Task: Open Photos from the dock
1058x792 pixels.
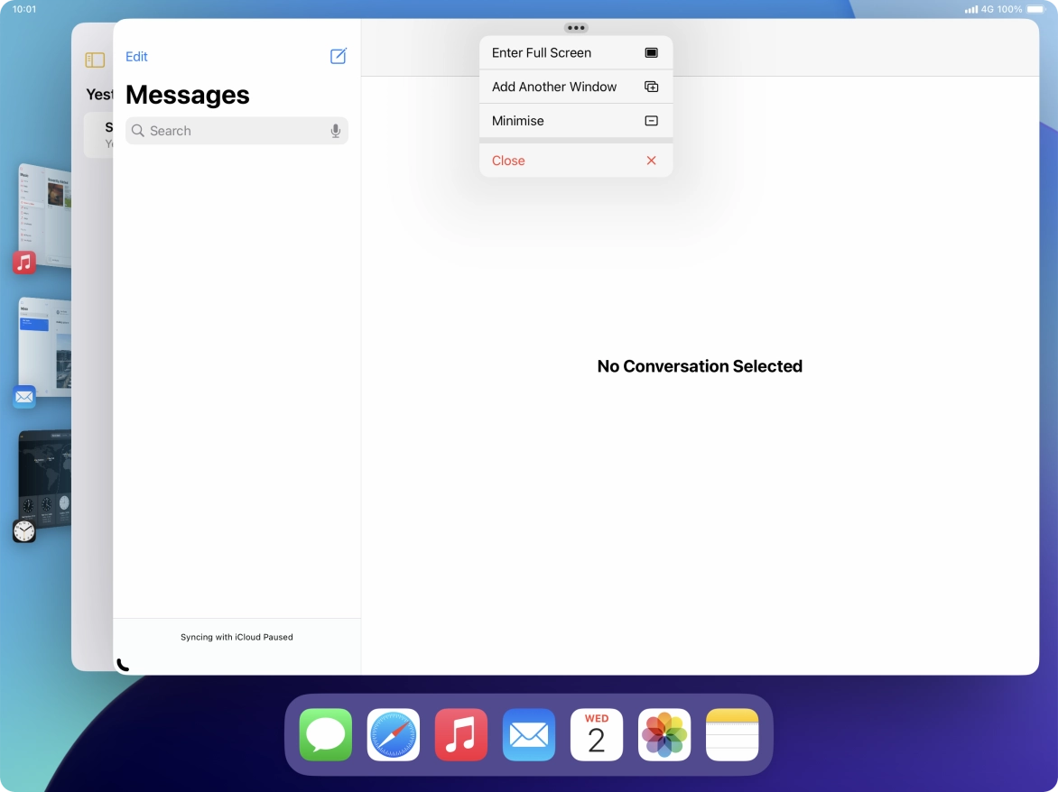Action: click(x=664, y=735)
